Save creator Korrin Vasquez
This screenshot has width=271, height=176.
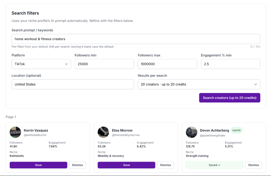click(38, 165)
